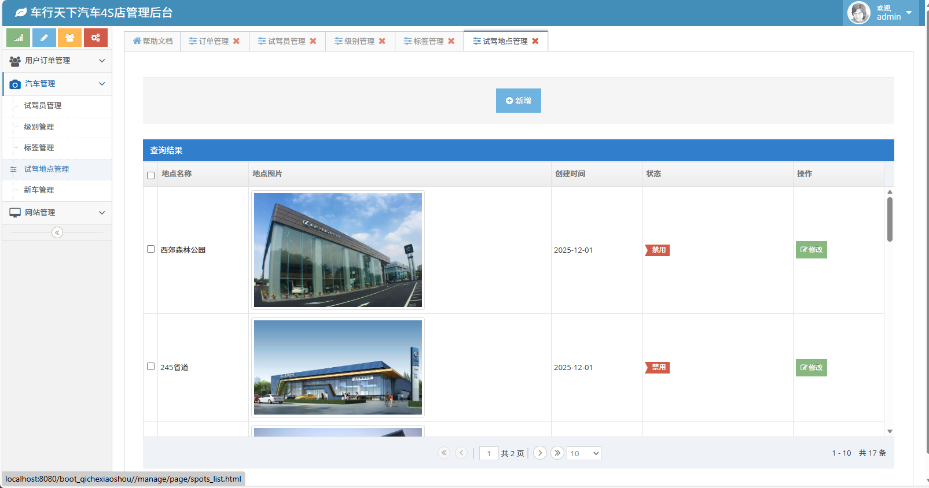Click the blue pencil shortcut icon
Viewport: 929px width, 488px height.
point(44,38)
